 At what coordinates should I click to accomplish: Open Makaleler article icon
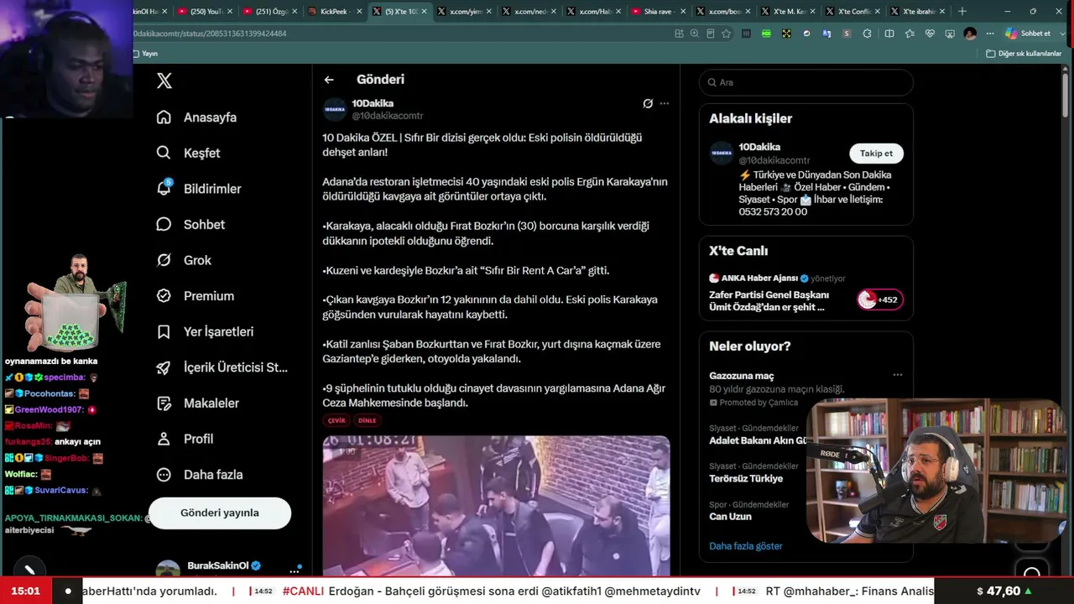click(x=164, y=403)
